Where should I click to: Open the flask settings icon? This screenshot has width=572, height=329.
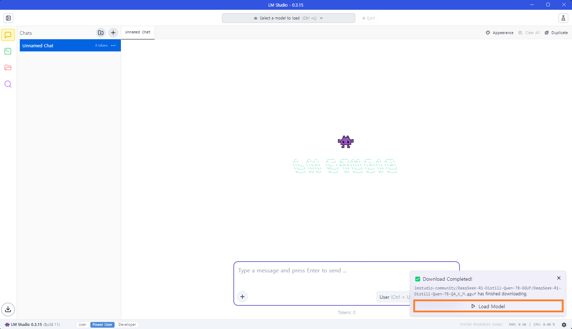coord(563,18)
